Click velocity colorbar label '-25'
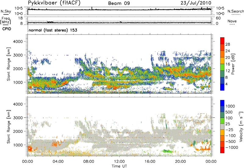Screen dimensions: 244x168 [229, 129]
